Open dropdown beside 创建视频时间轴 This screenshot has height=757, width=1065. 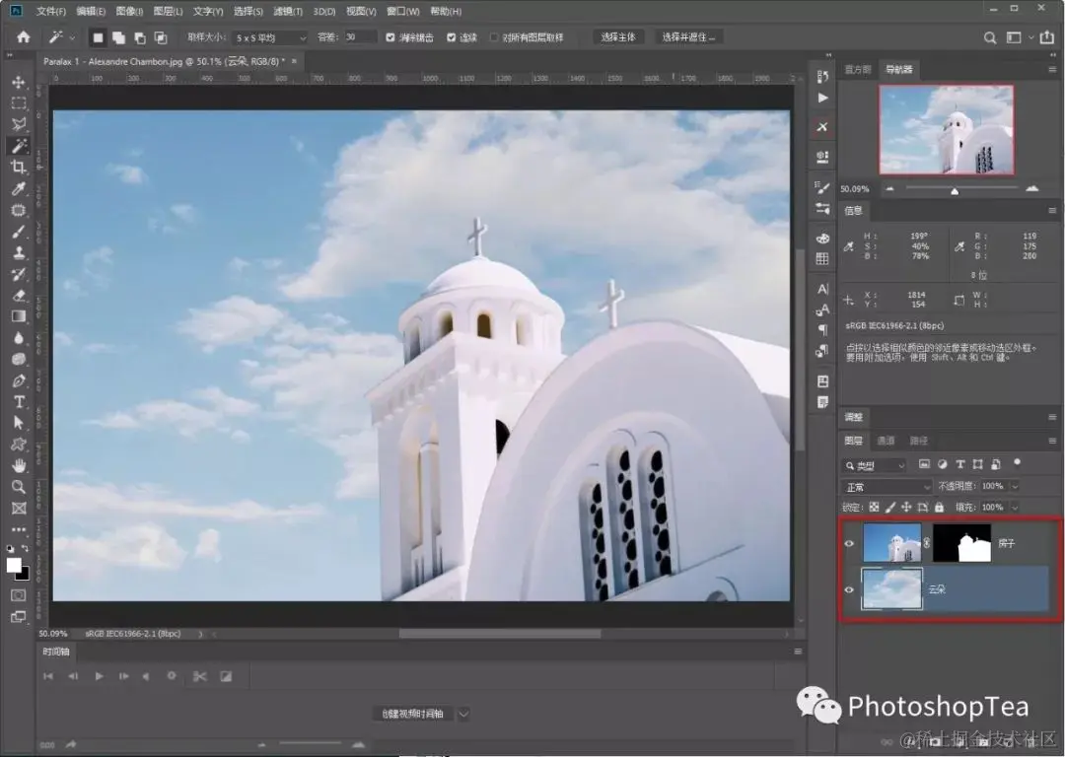point(463,714)
